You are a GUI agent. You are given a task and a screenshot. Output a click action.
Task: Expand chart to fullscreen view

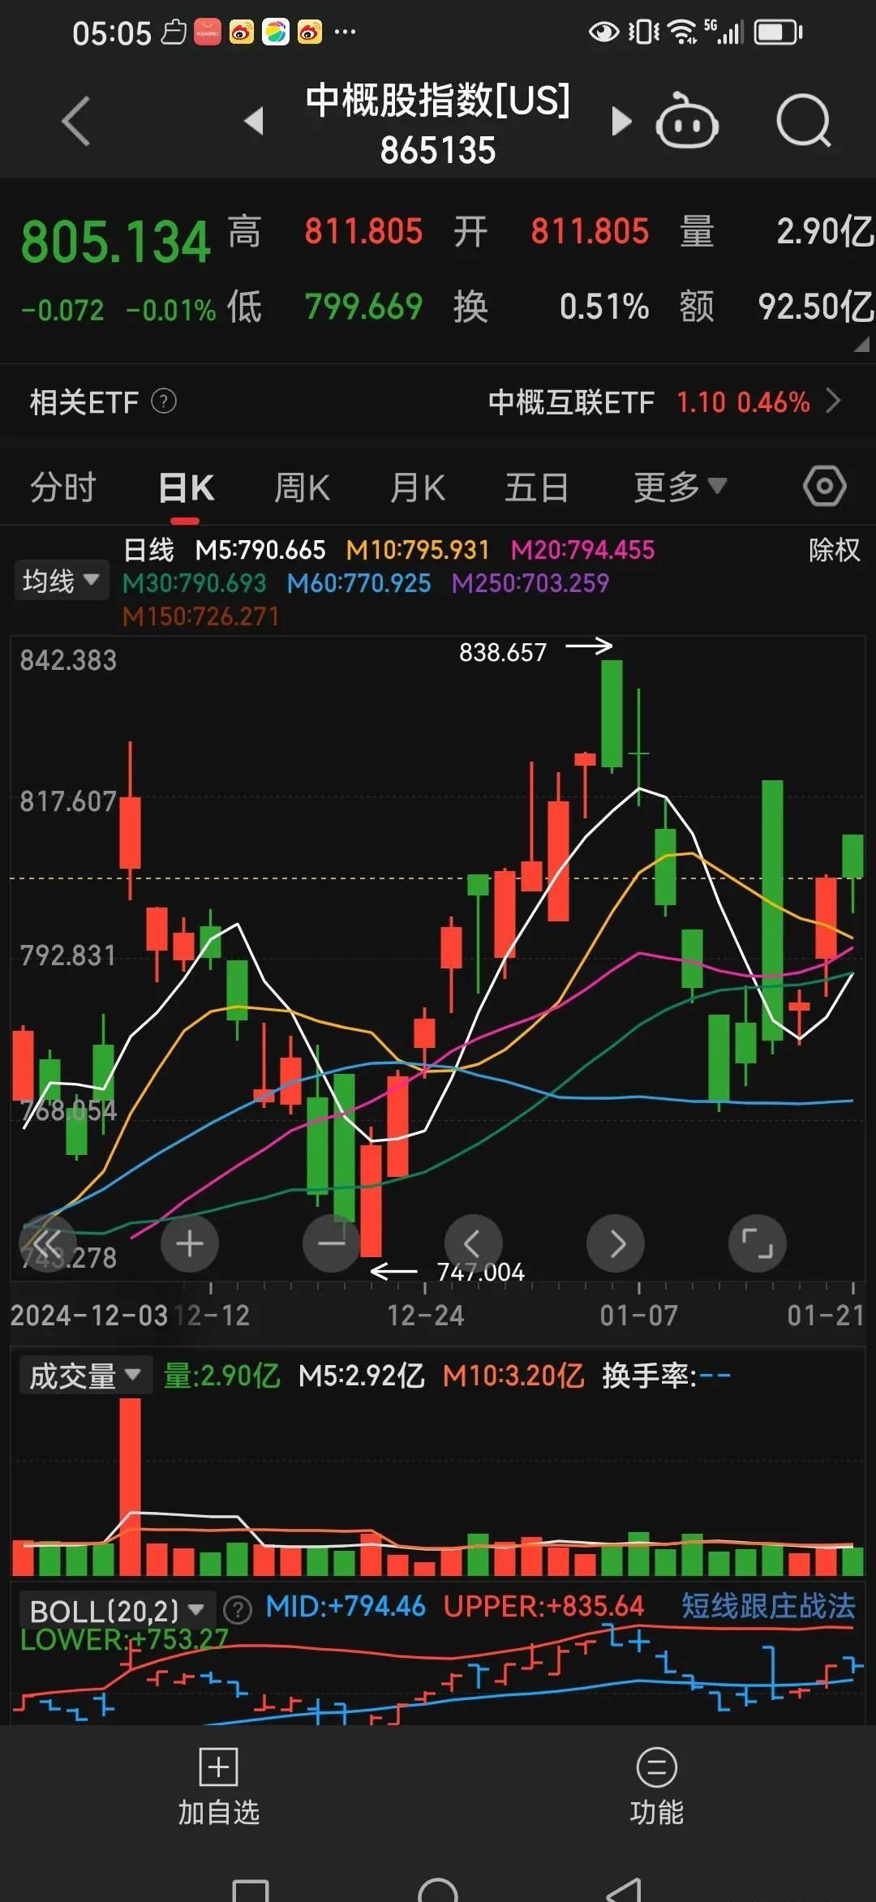pyautogui.click(x=757, y=1243)
